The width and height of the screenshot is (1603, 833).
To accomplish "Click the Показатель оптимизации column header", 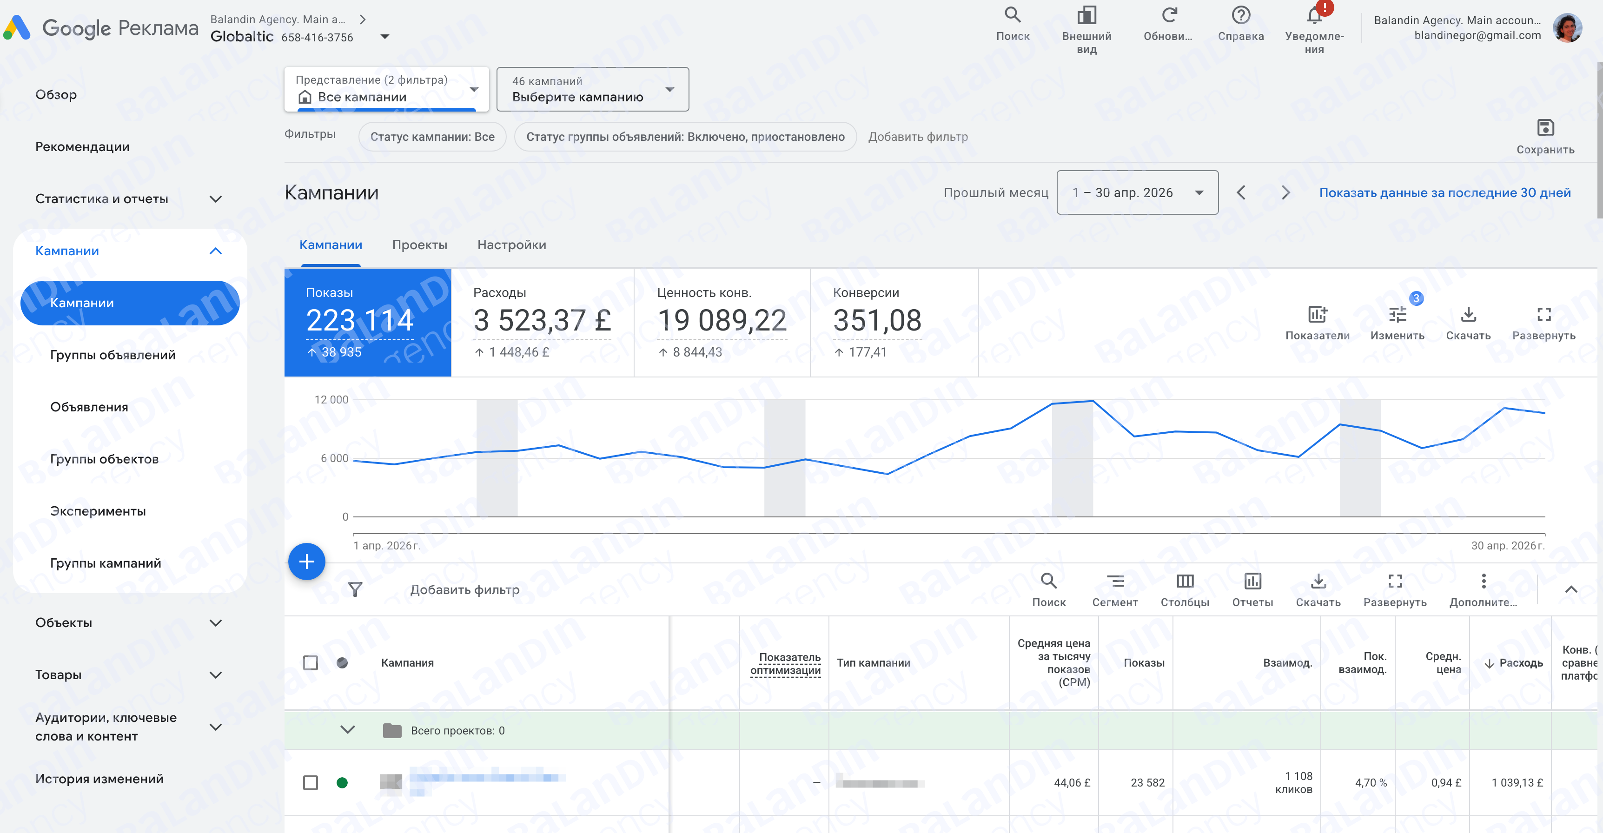I will (785, 664).
